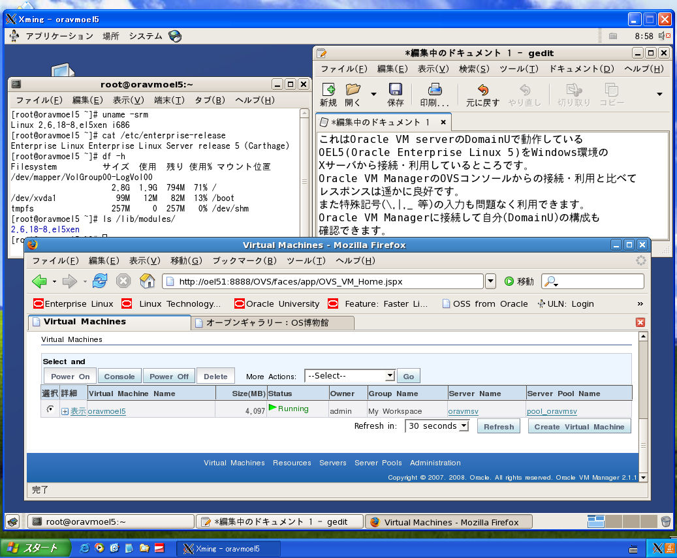The width and height of the screenshot is (677, 558).
Task: Close the gedit document tab
Action: 443,122
